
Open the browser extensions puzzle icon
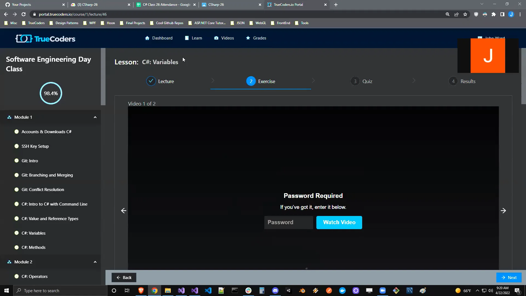click(x=494, y=14)
